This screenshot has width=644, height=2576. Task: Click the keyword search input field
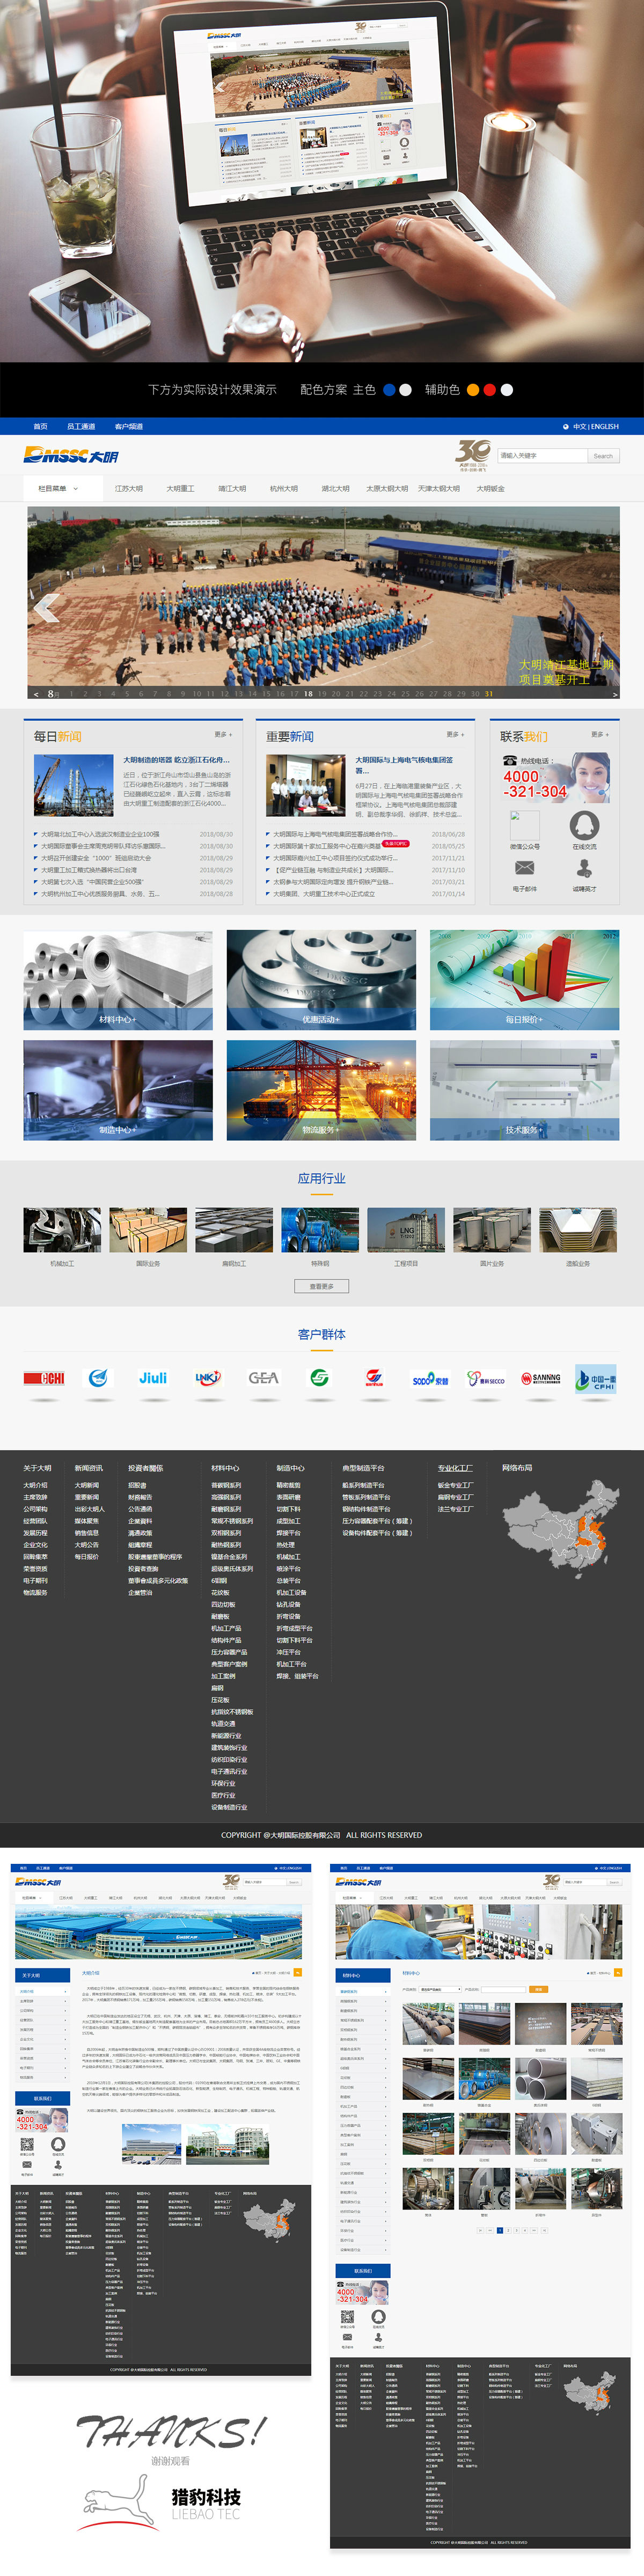pos(542,456)
